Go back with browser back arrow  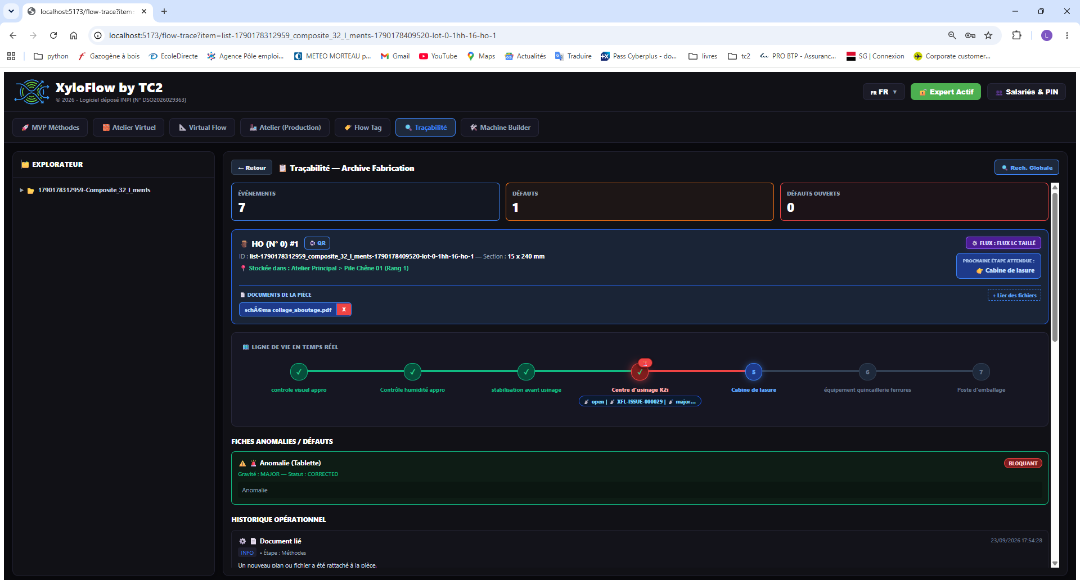13,35
